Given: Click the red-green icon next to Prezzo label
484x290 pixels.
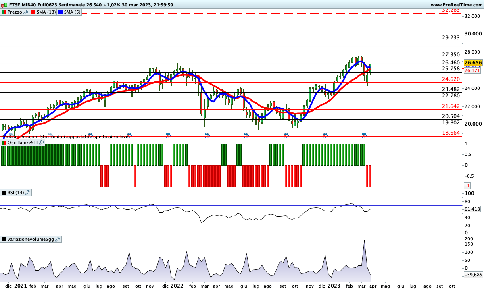Looking at the screenshot, I should tap(4, 12).
